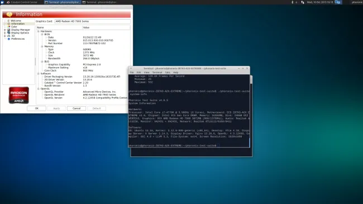Collapse the OpenGL section
Viewport: 363px width, 204px height.
tap(39, 88)
